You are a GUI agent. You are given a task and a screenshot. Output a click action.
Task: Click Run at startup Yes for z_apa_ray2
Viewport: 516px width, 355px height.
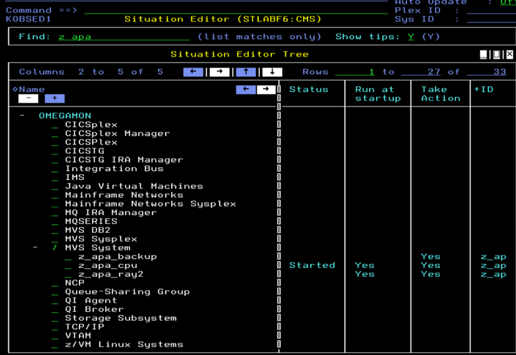pyautogui.click(x=365, y=274)
